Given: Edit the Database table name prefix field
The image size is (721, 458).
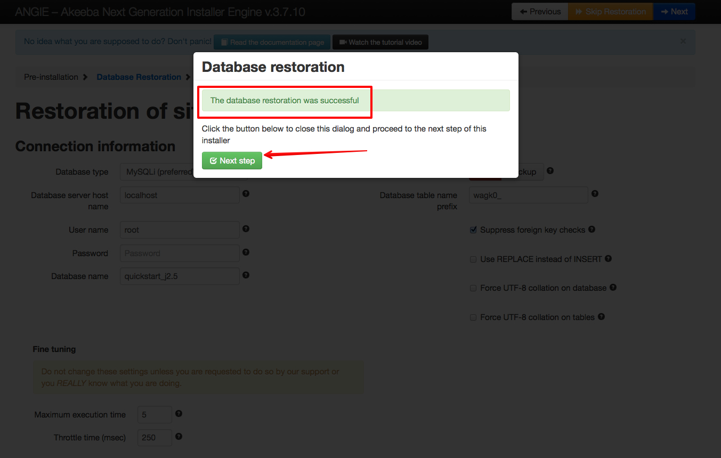Looking at the screenshot, I should click(528, 195).
